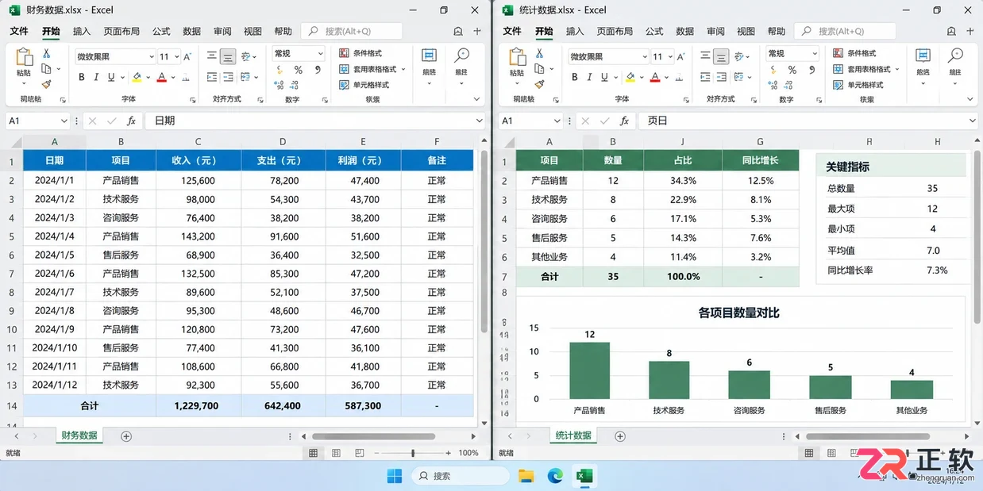Click the search box in 统计数据 title area

point(845,31)
